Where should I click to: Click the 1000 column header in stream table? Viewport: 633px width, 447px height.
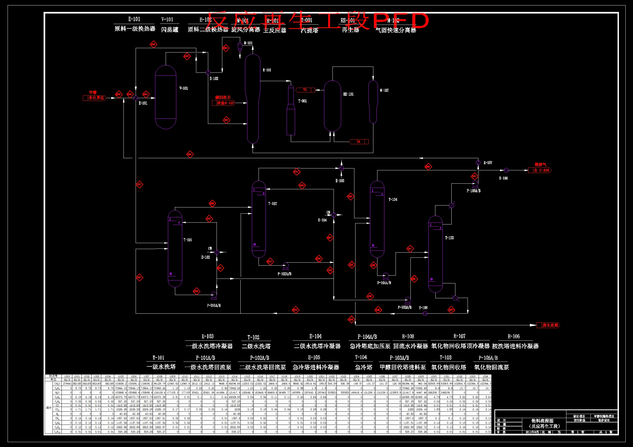[x=67, y=376]
